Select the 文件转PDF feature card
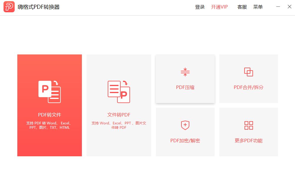The image size is (295, 180). (x=119, y=105)
